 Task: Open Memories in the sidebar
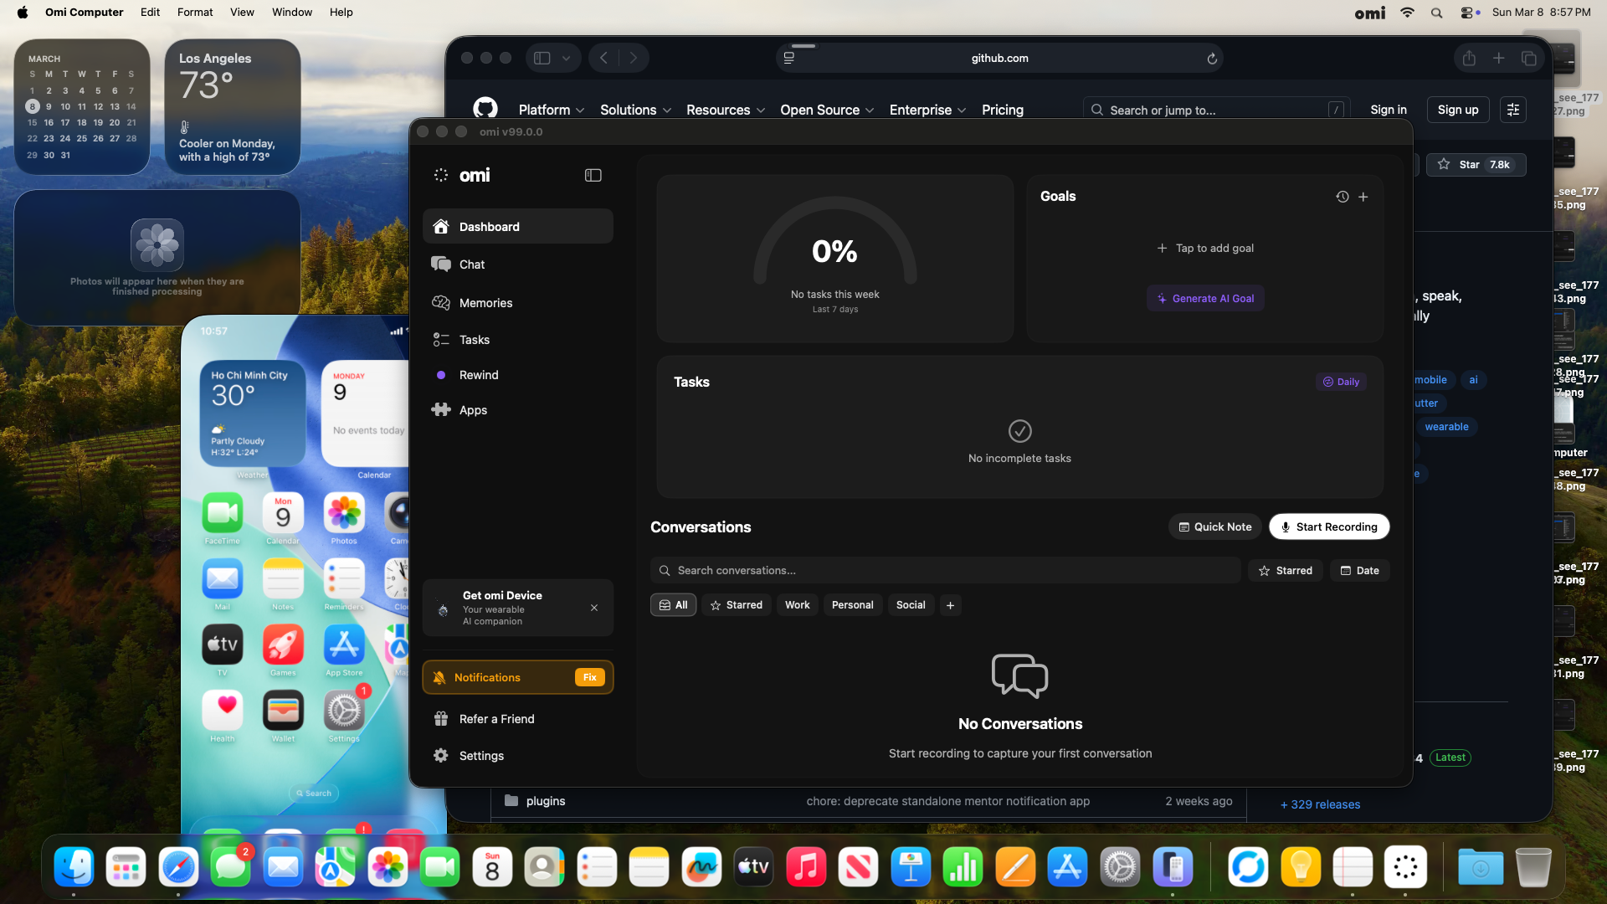485,302
